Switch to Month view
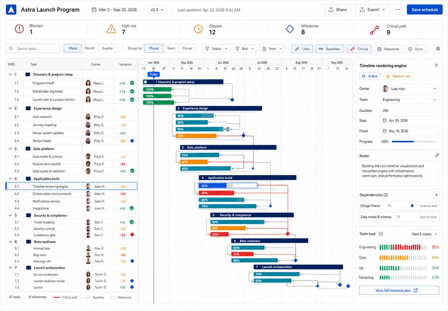 click(x=90, y=48)
